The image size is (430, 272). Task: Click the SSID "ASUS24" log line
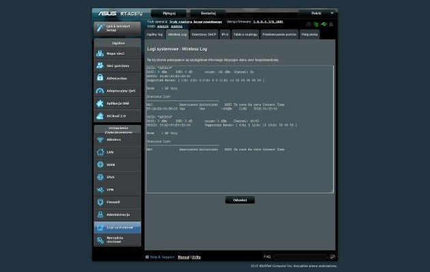[x=159, y=68]
